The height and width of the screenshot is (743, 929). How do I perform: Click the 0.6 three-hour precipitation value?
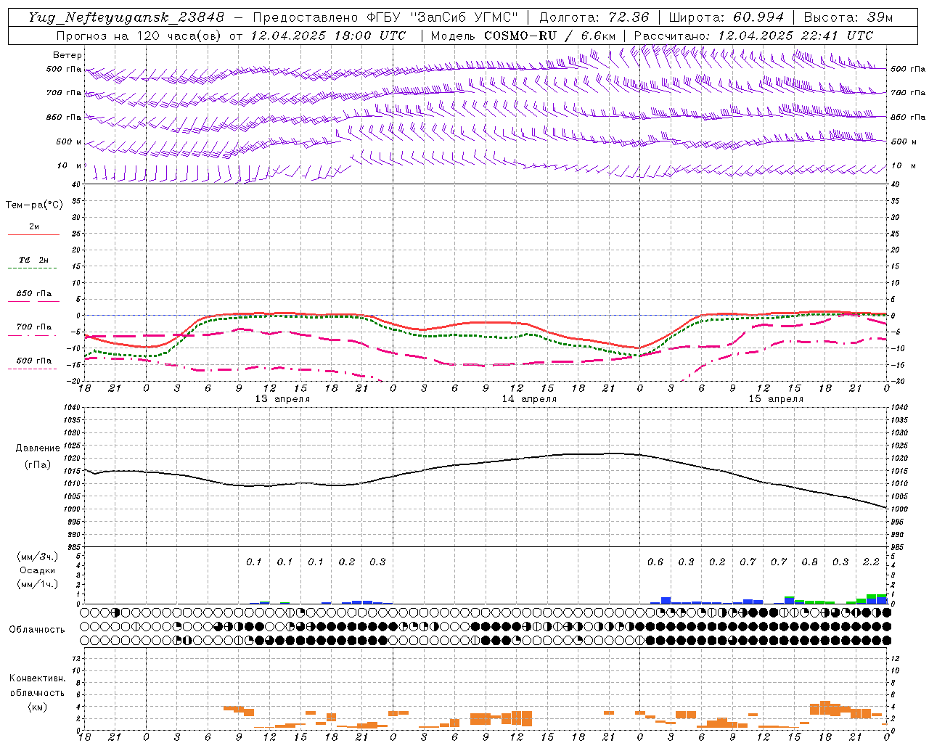(x=655, y=562)
